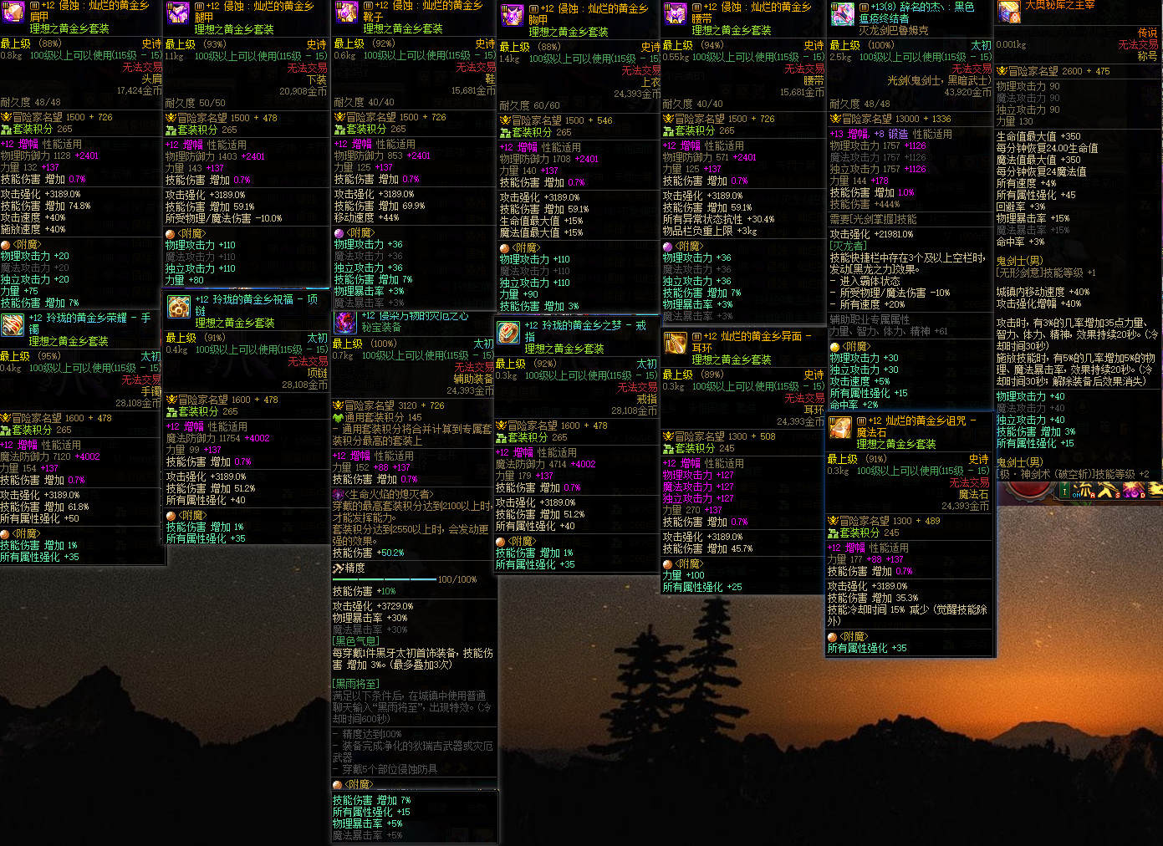
Task: Click the "施放速度 +40%" text
Action: click(33, 229)
